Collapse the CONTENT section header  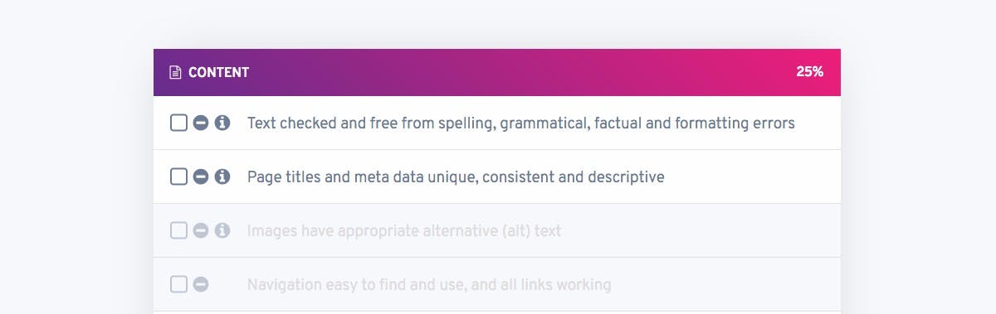(x=497, y=72)
